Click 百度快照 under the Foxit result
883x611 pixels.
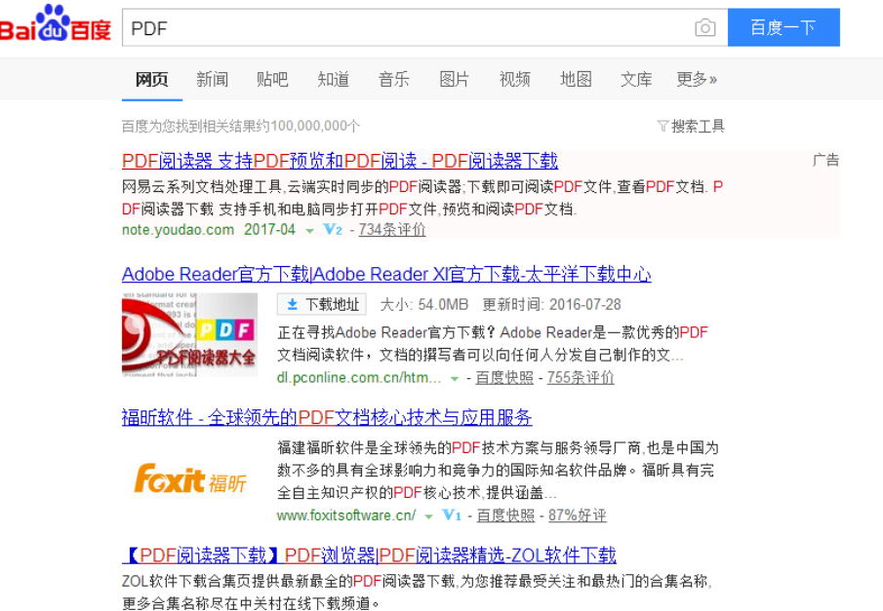tap(504, 515)
